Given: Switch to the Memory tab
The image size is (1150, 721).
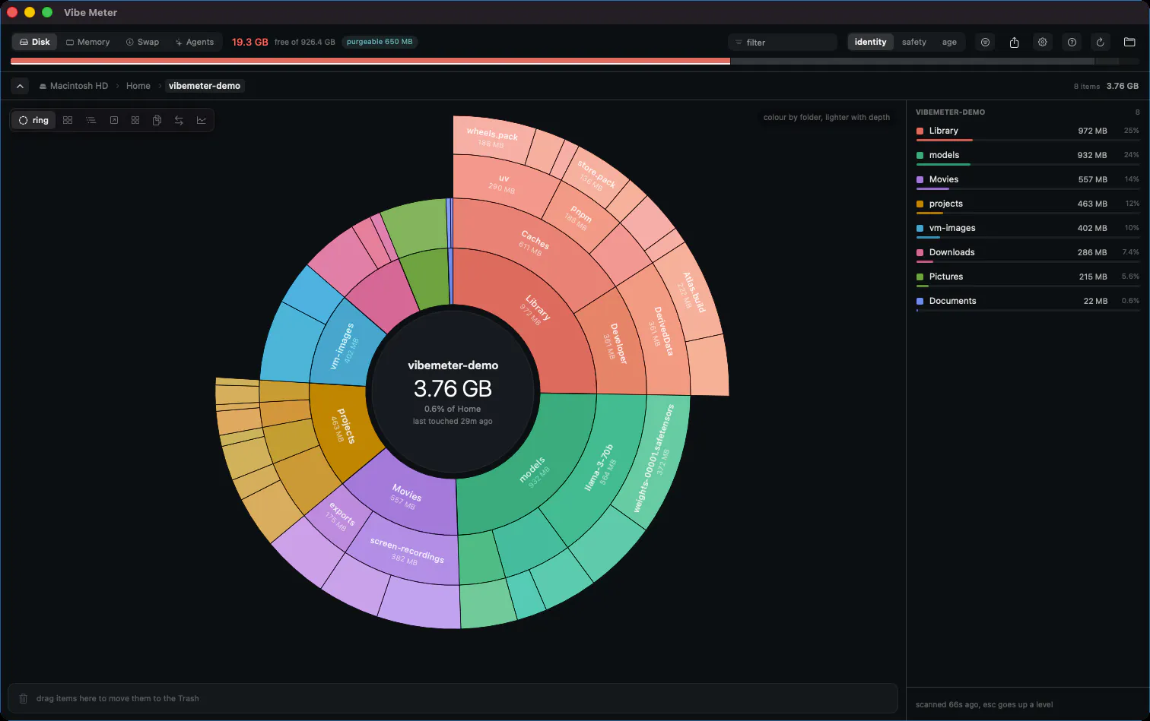Looking at the screenshot, I should tap(87, 42).
